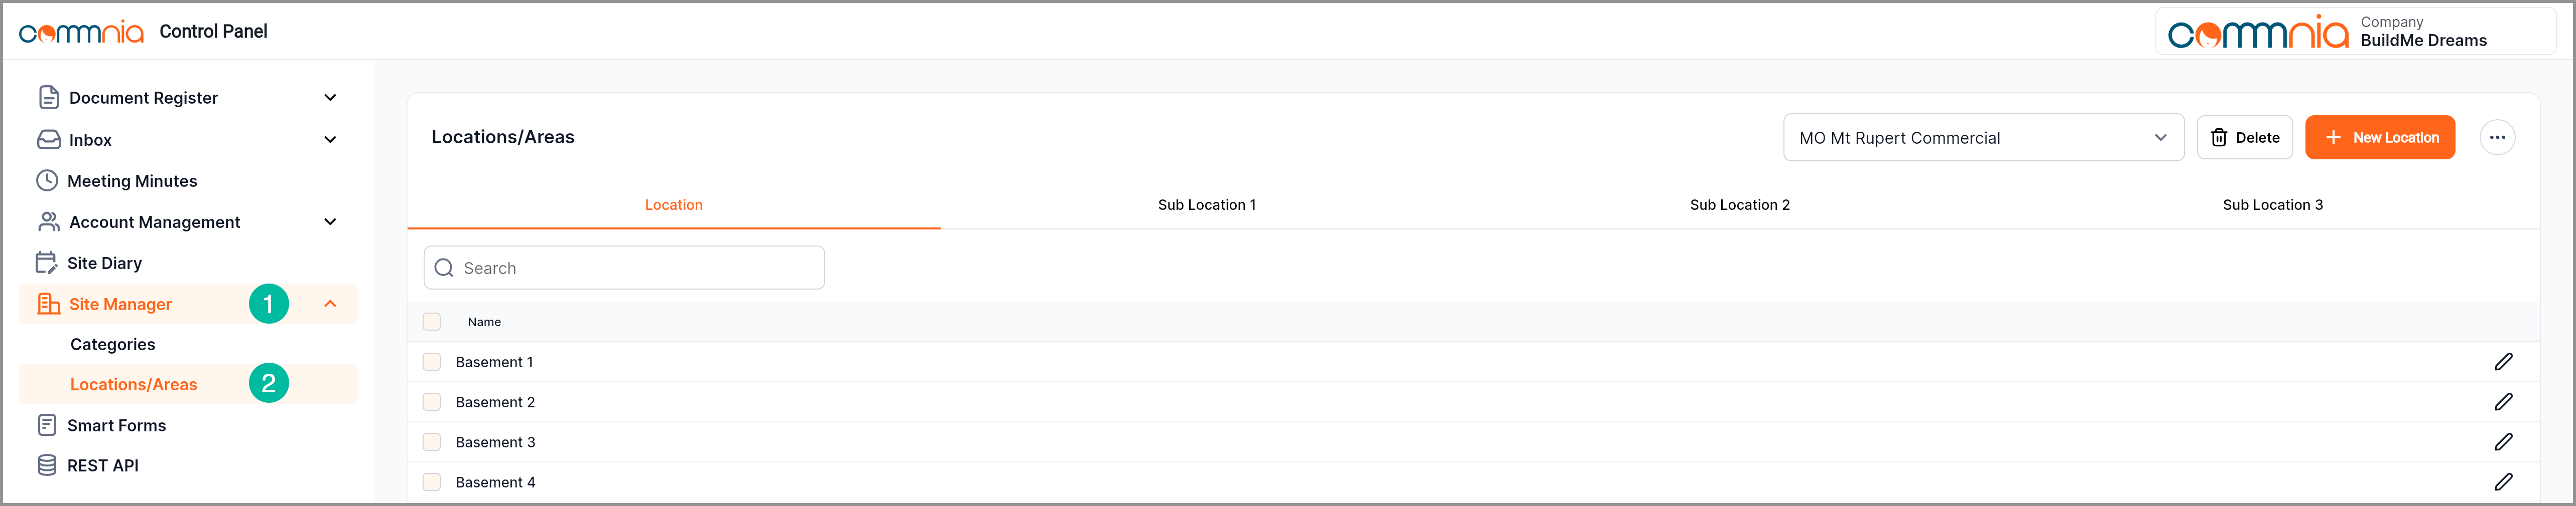Viewport: 2576px width, 506px height.
Task: Open the three-dot more options menu
Action: tap(2497, 138)
